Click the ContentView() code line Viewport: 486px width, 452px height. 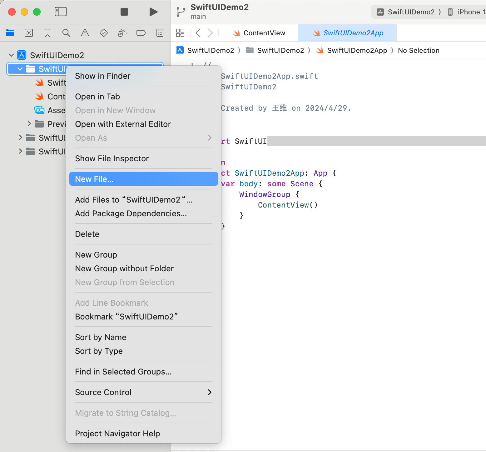(x=288, y=205)
